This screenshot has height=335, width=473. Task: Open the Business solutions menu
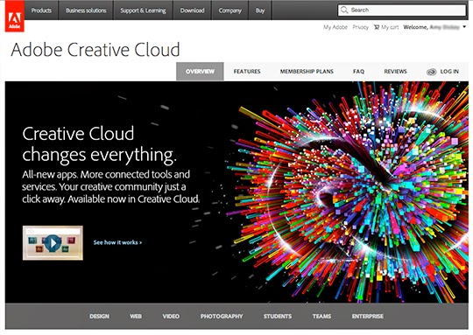point(86,10)
